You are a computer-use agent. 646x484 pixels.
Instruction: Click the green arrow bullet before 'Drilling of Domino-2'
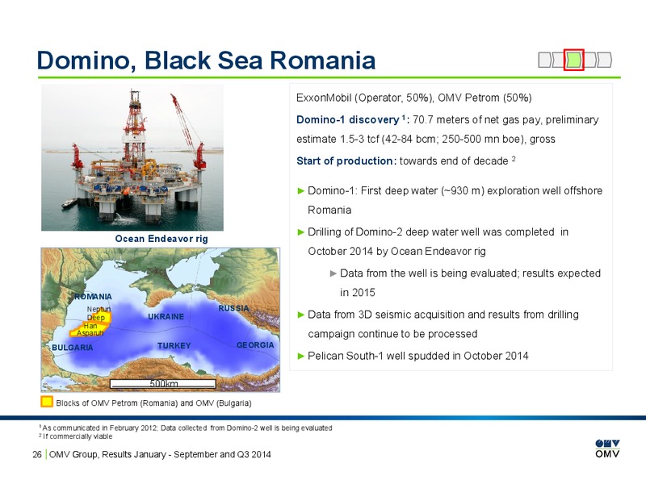(300, 232)
